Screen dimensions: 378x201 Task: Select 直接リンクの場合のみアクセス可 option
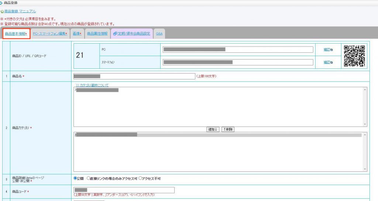(88, 178)
